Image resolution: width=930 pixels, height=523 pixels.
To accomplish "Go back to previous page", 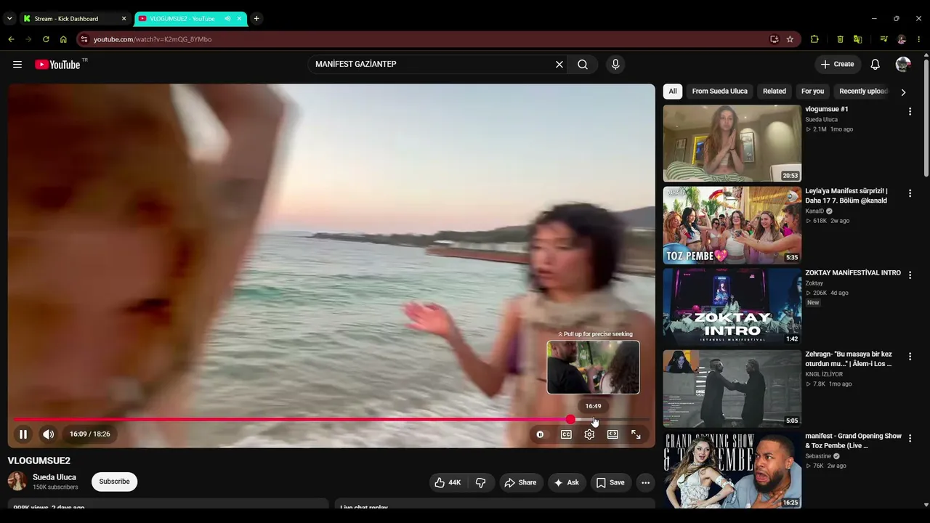I will coord(11,39).
